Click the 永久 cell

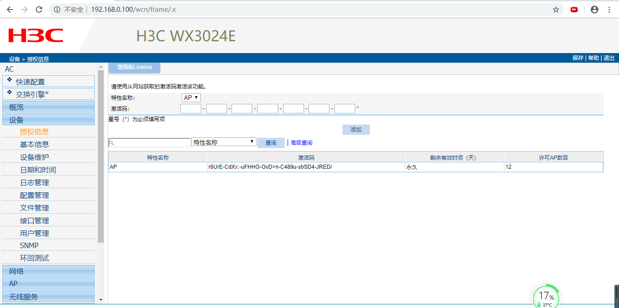point(455,167)
